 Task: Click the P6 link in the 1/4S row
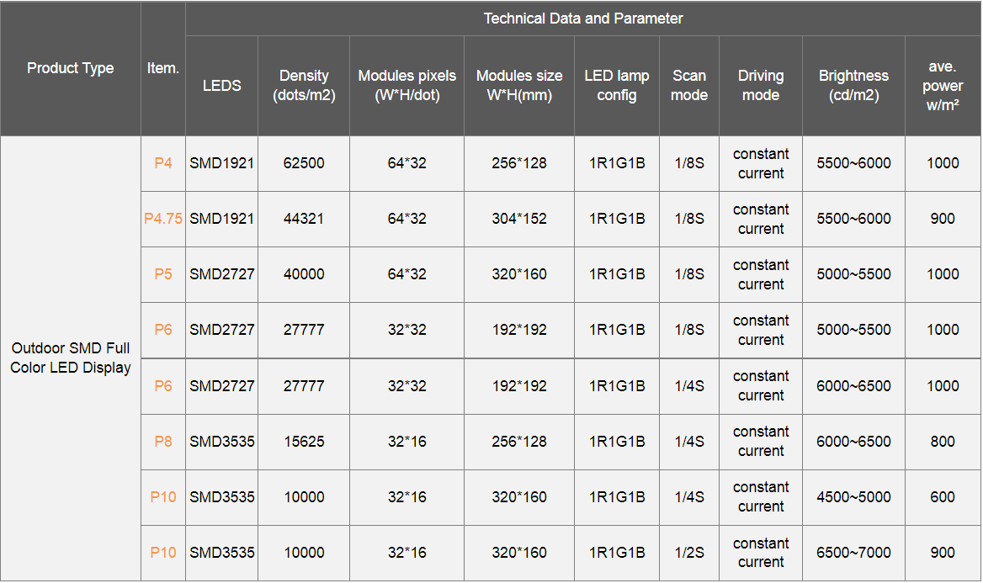click(163, 386)
